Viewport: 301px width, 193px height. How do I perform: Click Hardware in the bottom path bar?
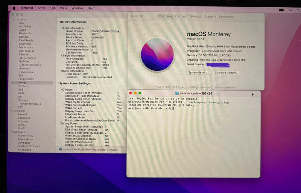coord(99,150)
